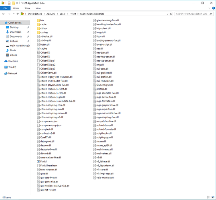Select citizen-scripting-lua.dll
216x200 pixels.
pos(50,109)
